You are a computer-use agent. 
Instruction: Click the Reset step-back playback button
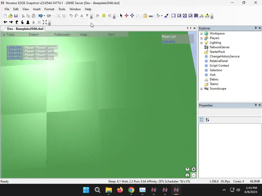[x=110, y=16]
